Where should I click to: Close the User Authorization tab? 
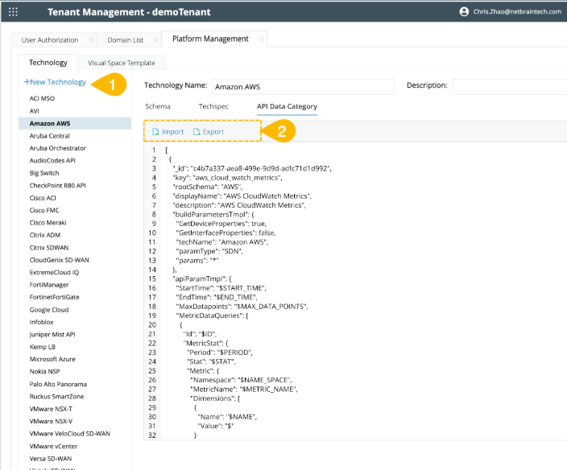click(x=91, y=39)
